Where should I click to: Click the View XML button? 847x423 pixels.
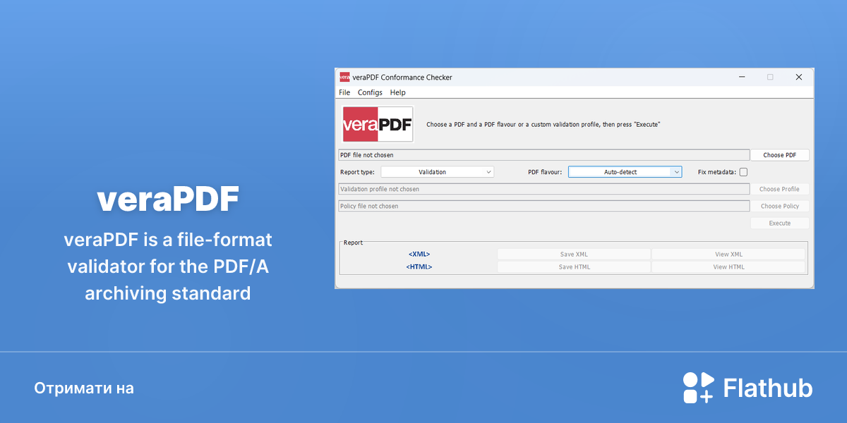tap(728, 255)
